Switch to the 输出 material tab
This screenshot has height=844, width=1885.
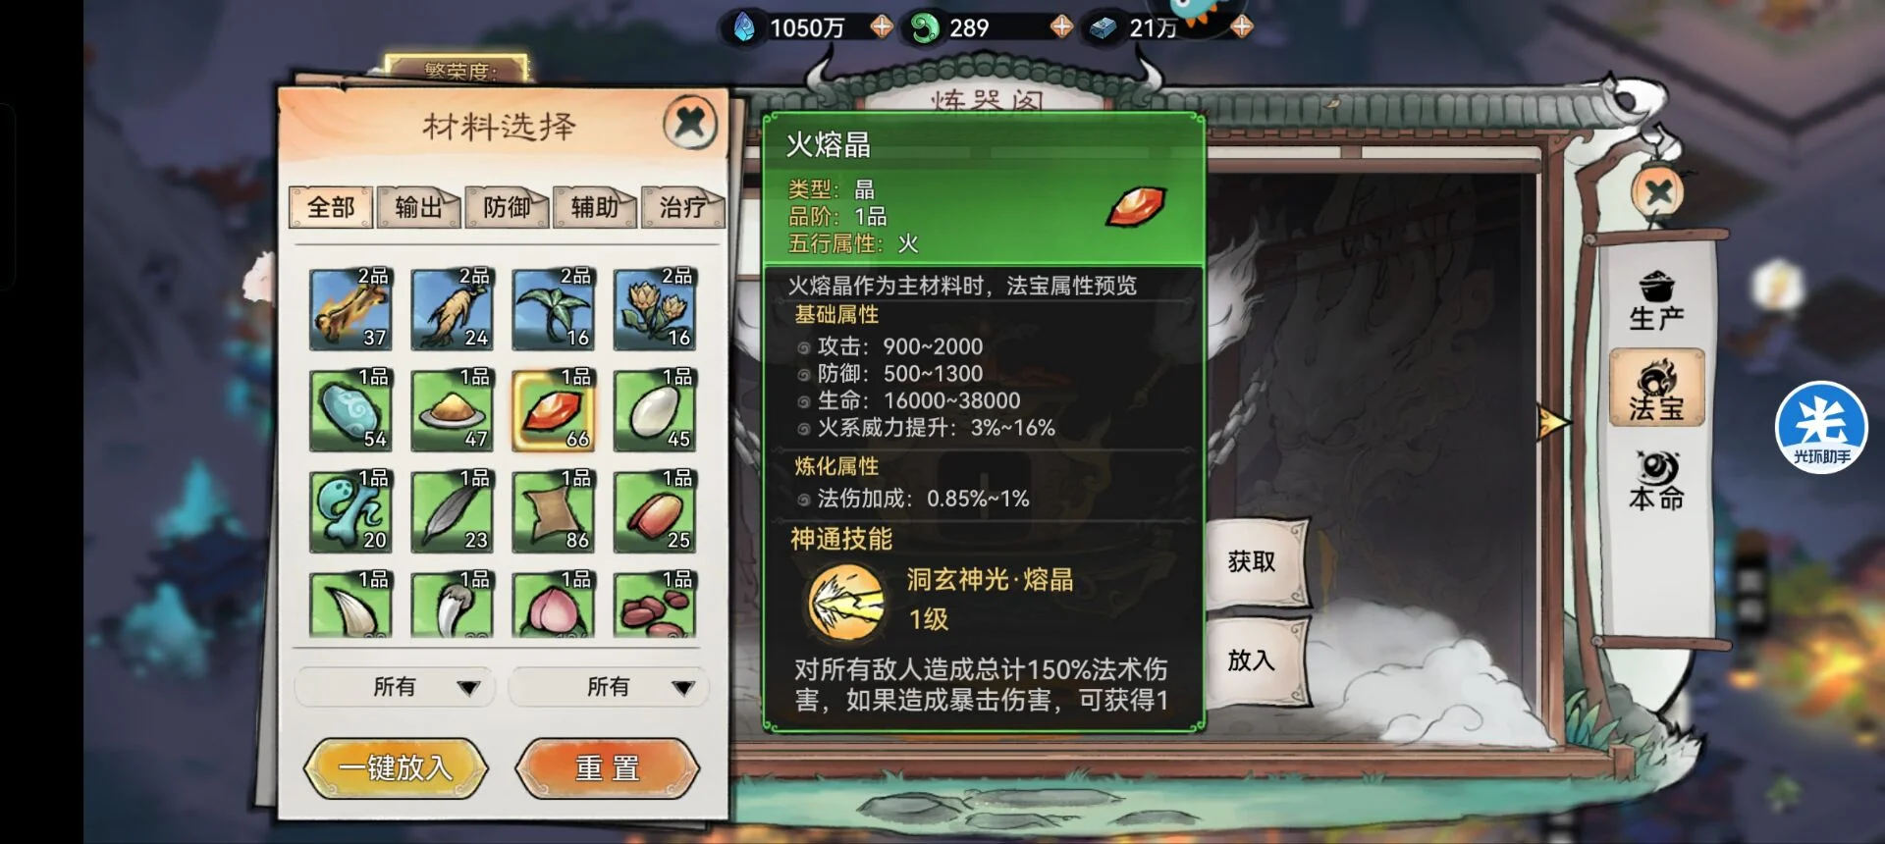click(419, 207)
